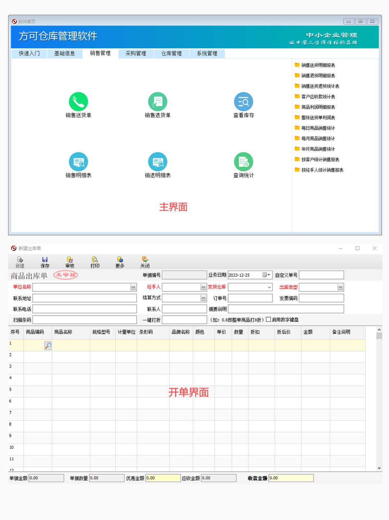Click the magnifier icon in row 1 商品编码
Screen dimensions: 389x520
coord(47,345)
